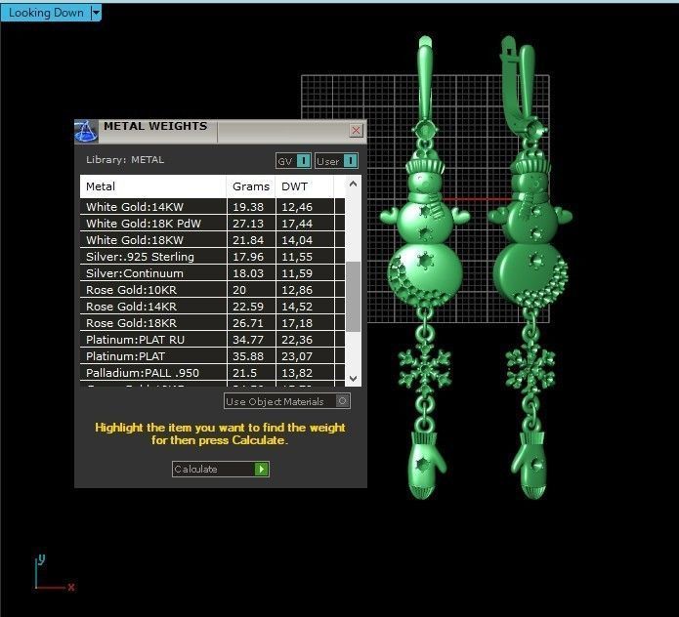Select Platinum:PLAT RU row
This screenshot has height=617, width=679.
(x=212, y=340)
